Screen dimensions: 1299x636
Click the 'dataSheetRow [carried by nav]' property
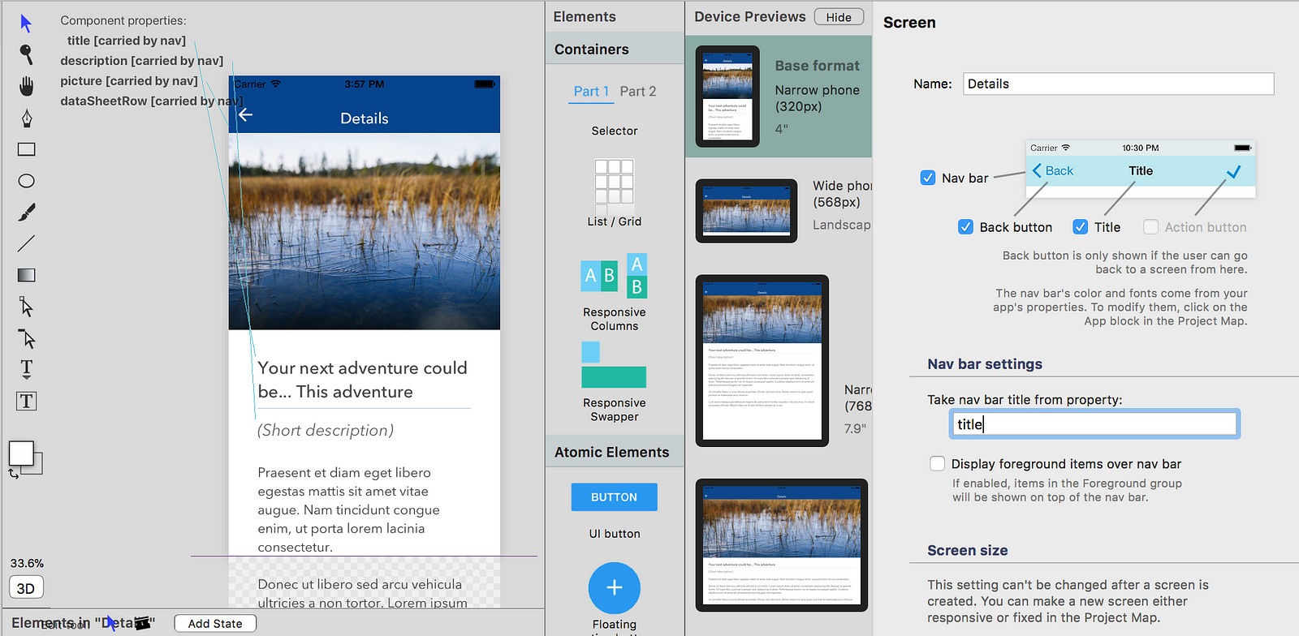152,101
